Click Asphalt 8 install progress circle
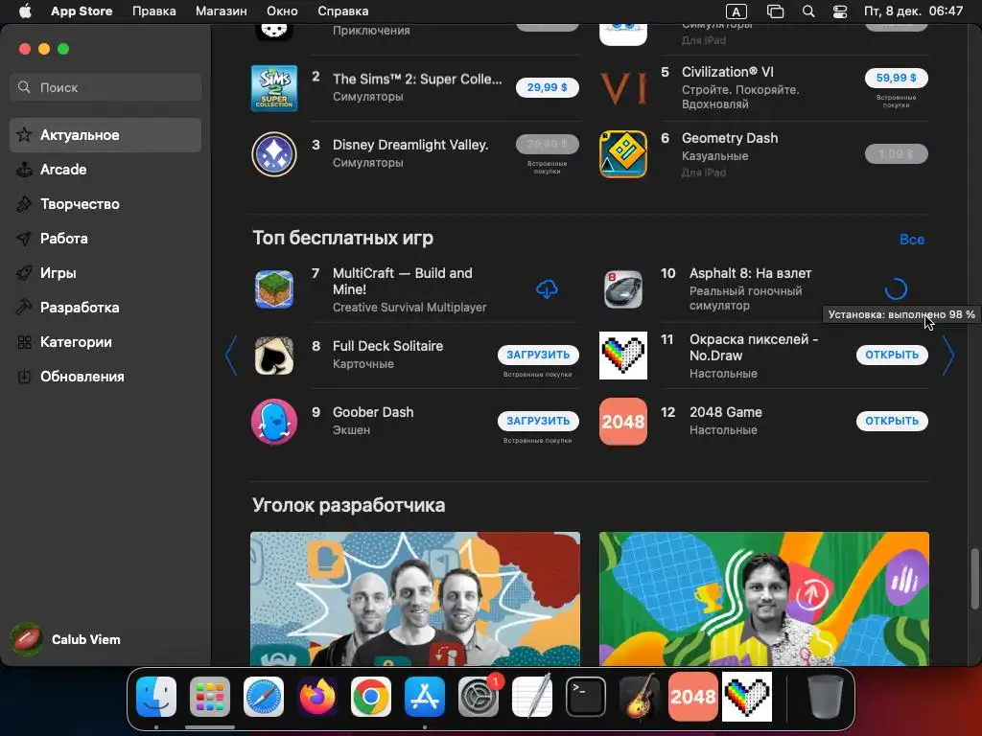This screenshot has width=982, height=736. click(896, 289)
